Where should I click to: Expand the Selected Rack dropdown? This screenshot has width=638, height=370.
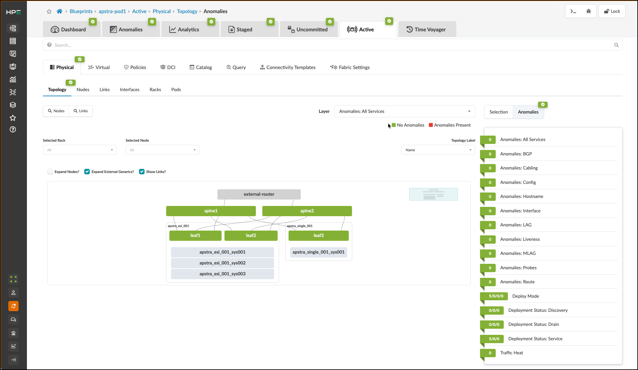coord(80,150)
